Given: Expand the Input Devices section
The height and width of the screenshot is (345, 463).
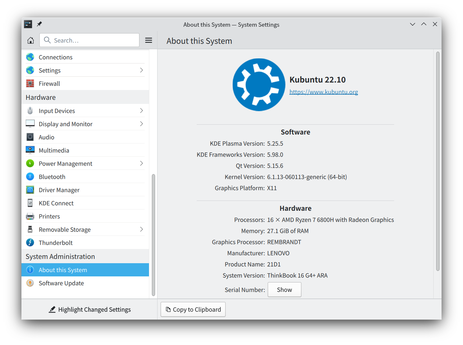Looking at the screenshot, I should tap(141, 110).
